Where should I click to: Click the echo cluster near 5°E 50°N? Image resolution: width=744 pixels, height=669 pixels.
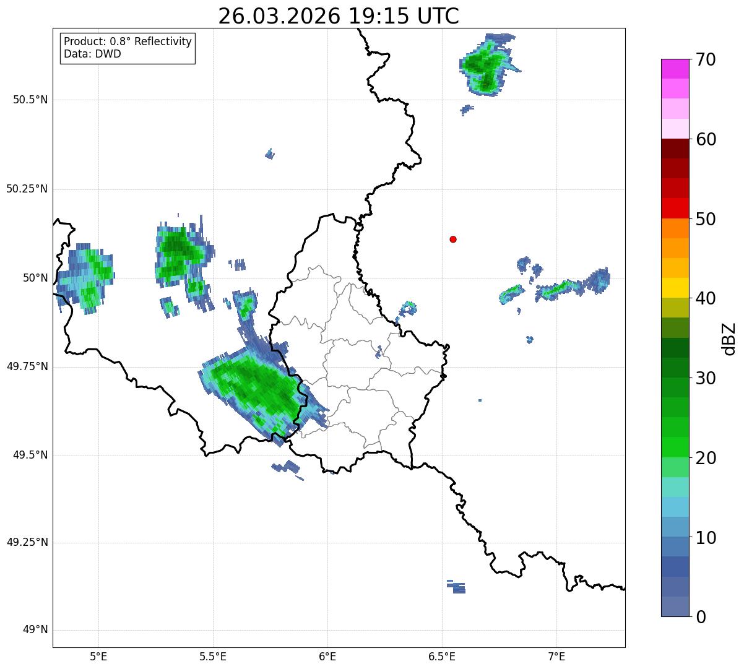(x=85, y=278)
